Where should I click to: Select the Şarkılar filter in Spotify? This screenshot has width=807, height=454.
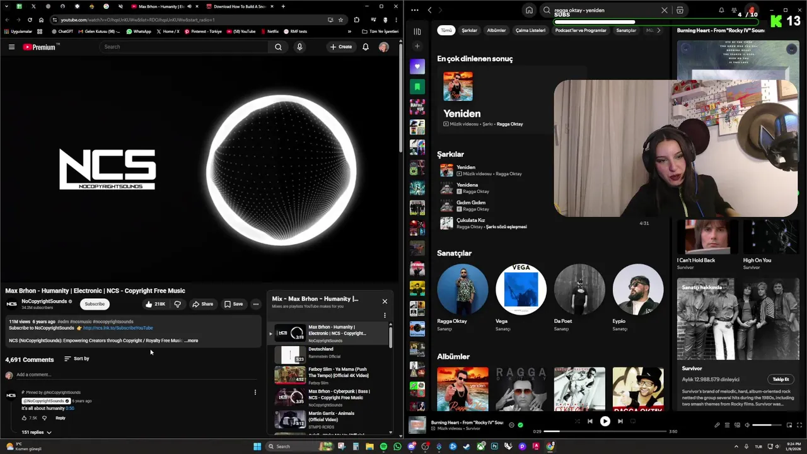click(469, 30)
